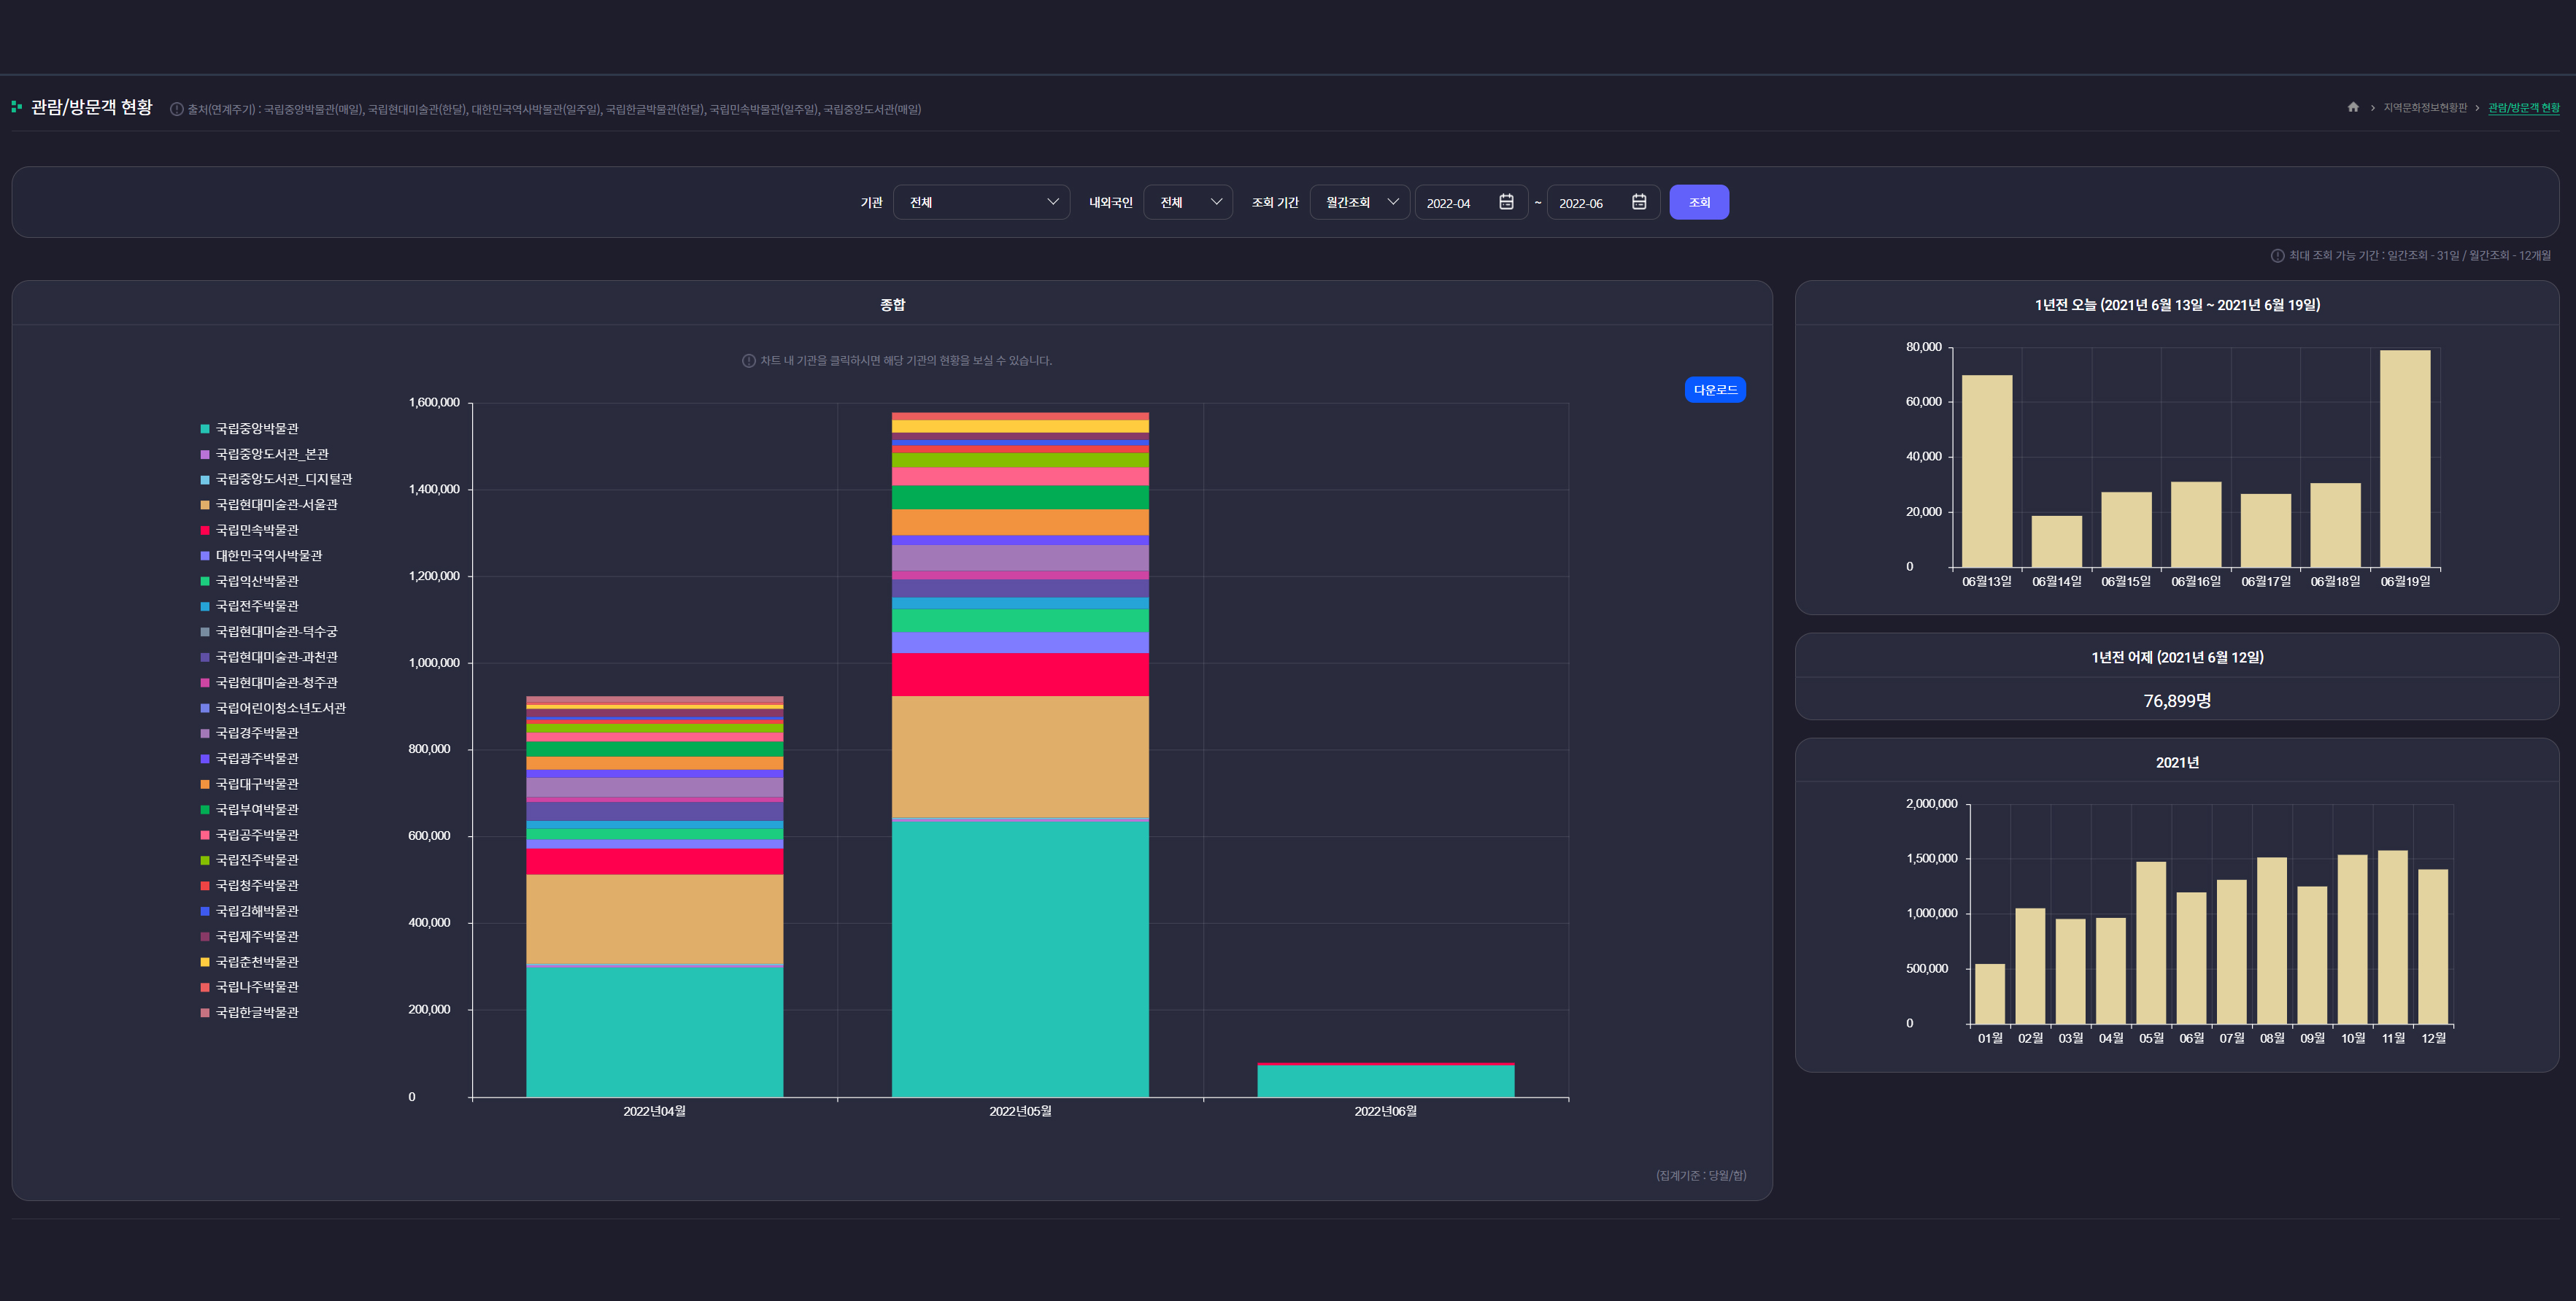Toggle 국립중앙도서관_디지털관 legend entry
The width and height of the screenshot is (2576, 1301).
click(277, 480)
